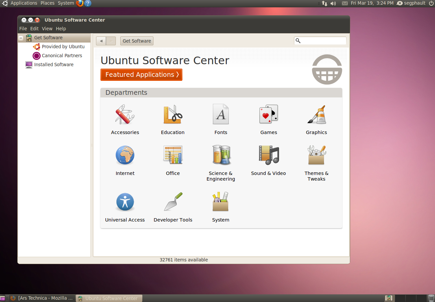Viewport: 435px width, 302px height.
Task: Click the back navigation arrow button
Action: coord(101,41)
